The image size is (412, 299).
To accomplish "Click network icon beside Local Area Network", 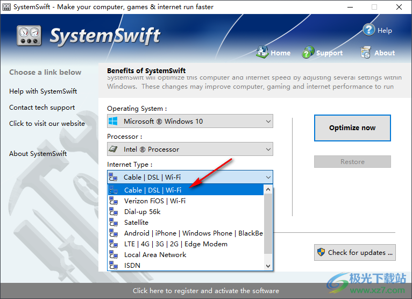I will [113, 254].
